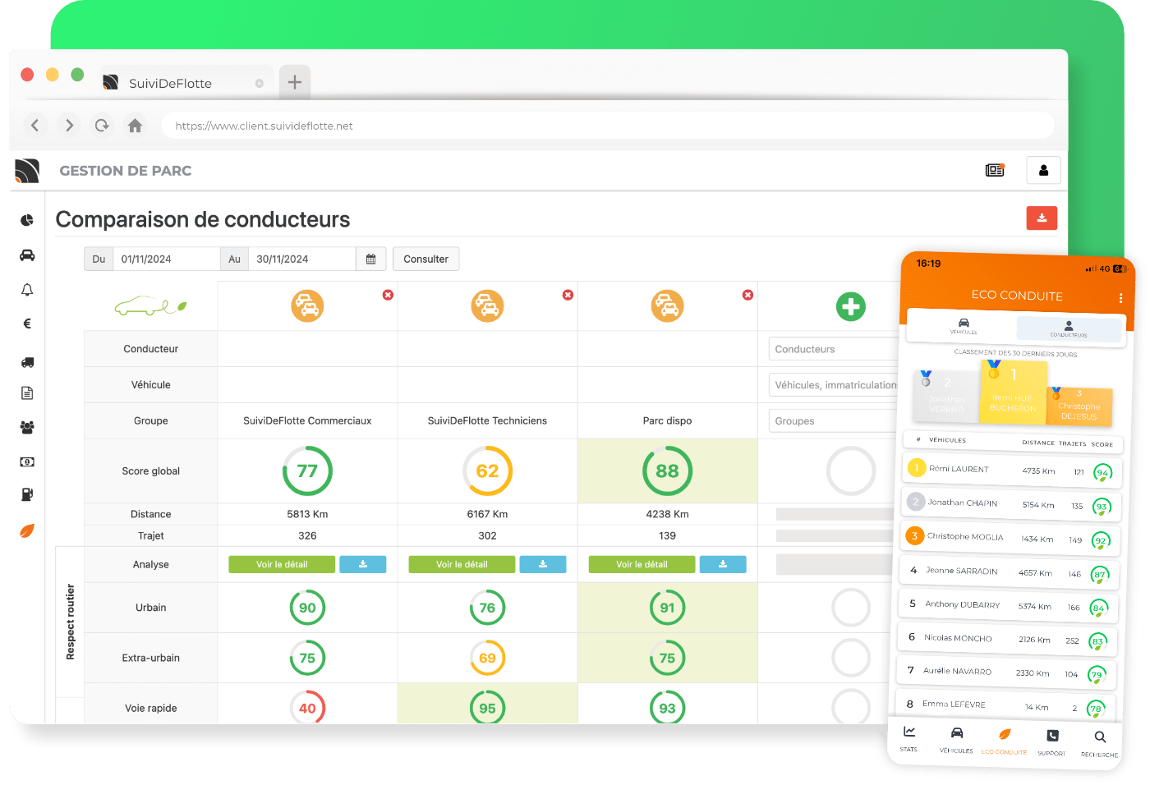Click the red export download button
The height and width of the screenshot is (785, 1150).
point(1041,218)
